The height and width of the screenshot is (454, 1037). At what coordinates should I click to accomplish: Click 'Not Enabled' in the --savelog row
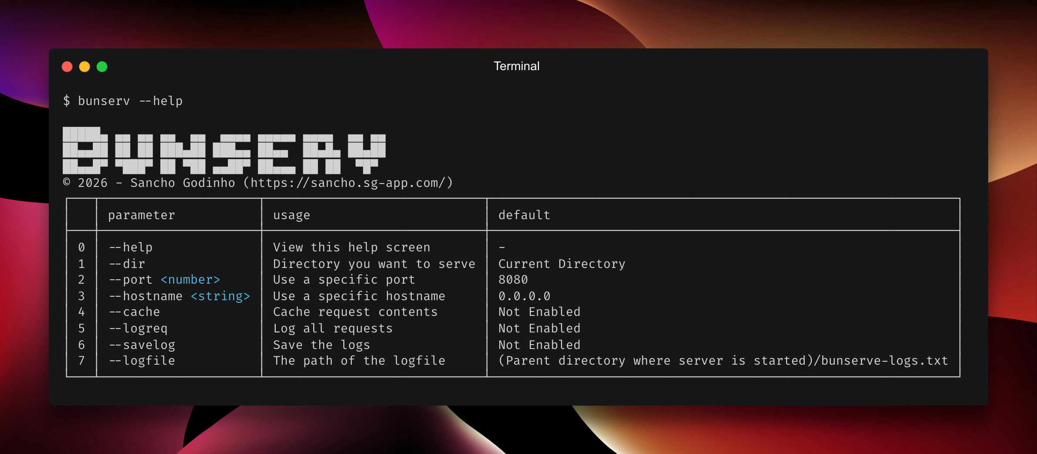pyautogui.click(x=539, y=345)
